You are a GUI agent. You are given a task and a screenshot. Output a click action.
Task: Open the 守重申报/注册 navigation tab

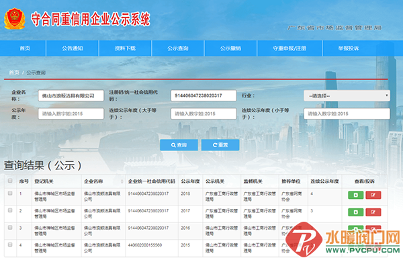289,48
